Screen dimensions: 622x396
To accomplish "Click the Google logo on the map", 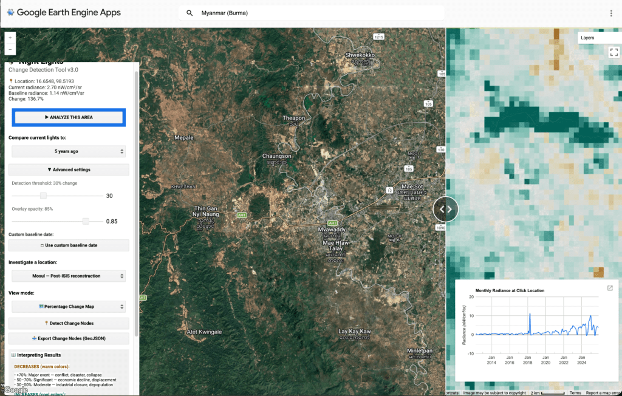I will pyautogui.click(x=15, y=390).
